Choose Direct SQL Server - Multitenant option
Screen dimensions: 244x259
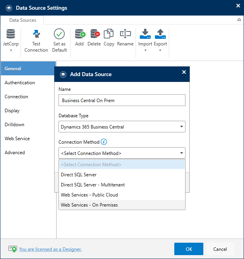122,185
